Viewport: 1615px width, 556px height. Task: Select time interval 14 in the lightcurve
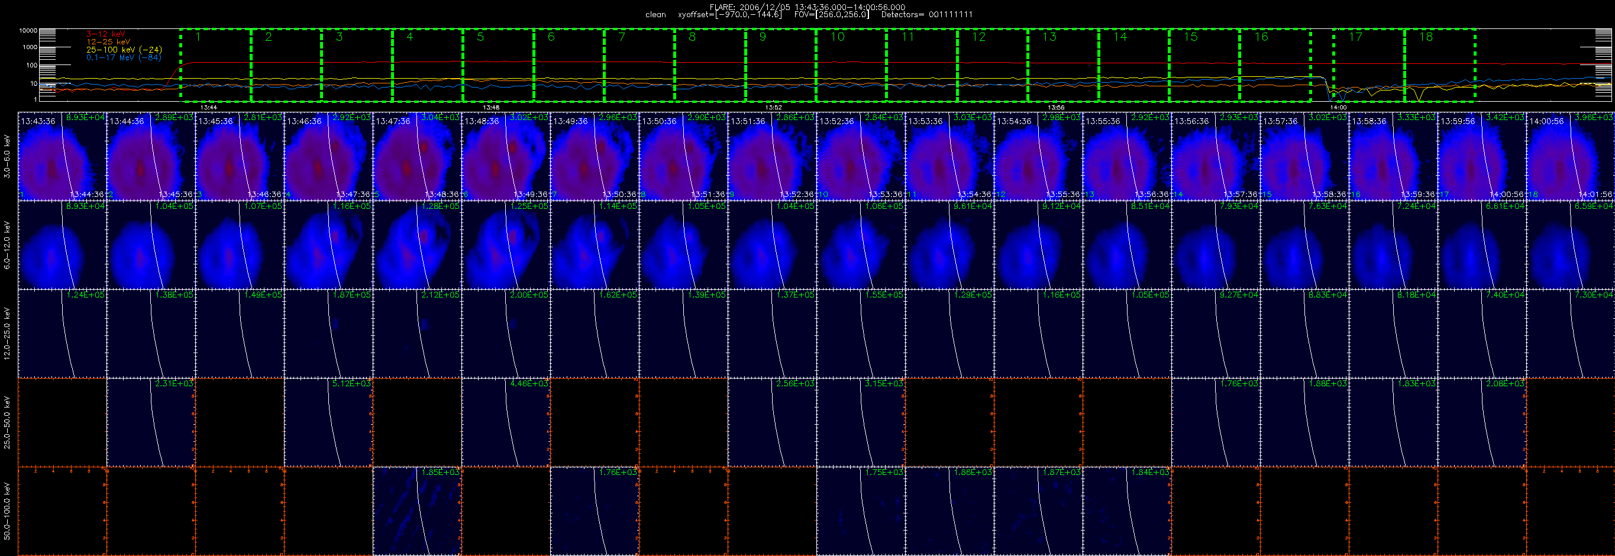[1134, 64]
